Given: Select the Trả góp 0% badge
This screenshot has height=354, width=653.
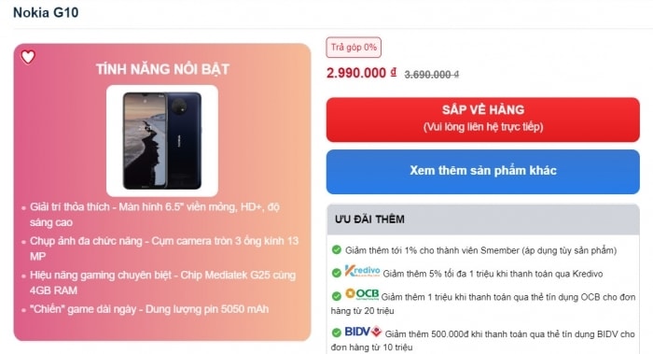Looking at the screenshot, I should click(354, 48).
